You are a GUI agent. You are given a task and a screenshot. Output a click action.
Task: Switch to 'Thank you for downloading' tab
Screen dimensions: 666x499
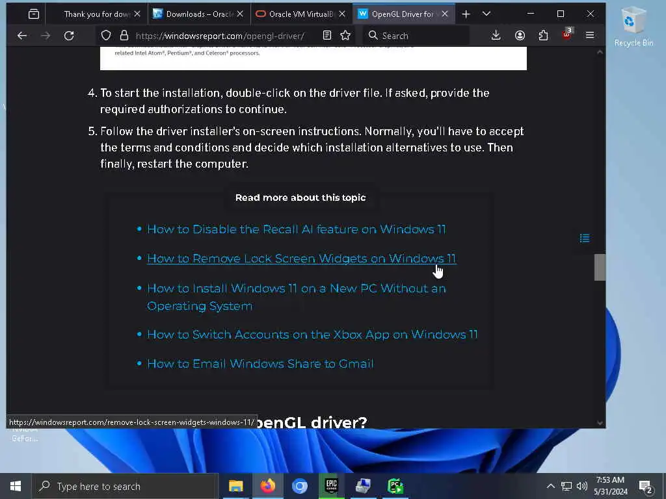coord(97,14)
